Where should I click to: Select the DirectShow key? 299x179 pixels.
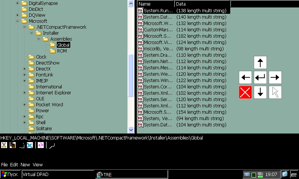(x=48, y=63)
